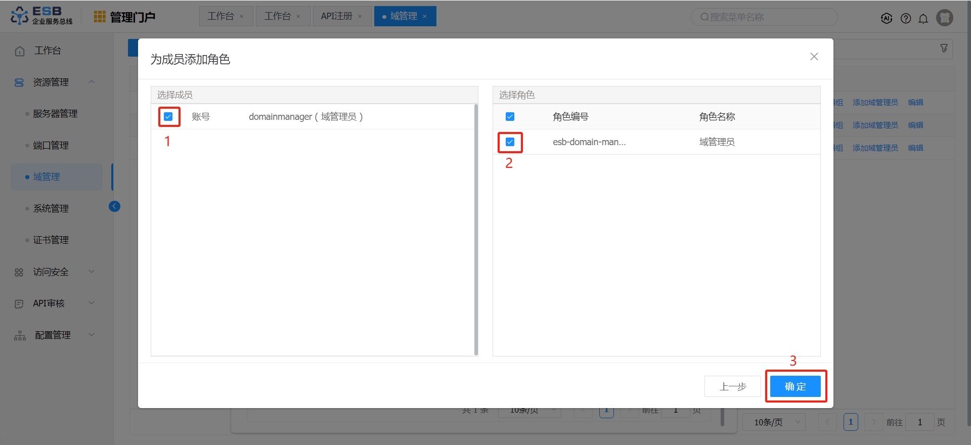Close the 为成员添加角色 dialog

[x=814, y=57]
